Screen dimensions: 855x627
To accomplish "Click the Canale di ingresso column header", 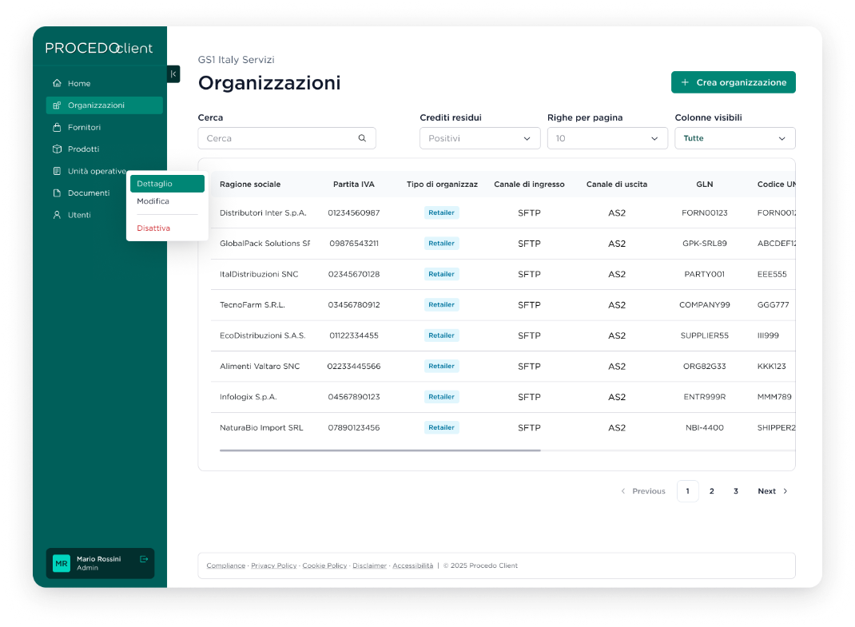I will tap(530, 185).
